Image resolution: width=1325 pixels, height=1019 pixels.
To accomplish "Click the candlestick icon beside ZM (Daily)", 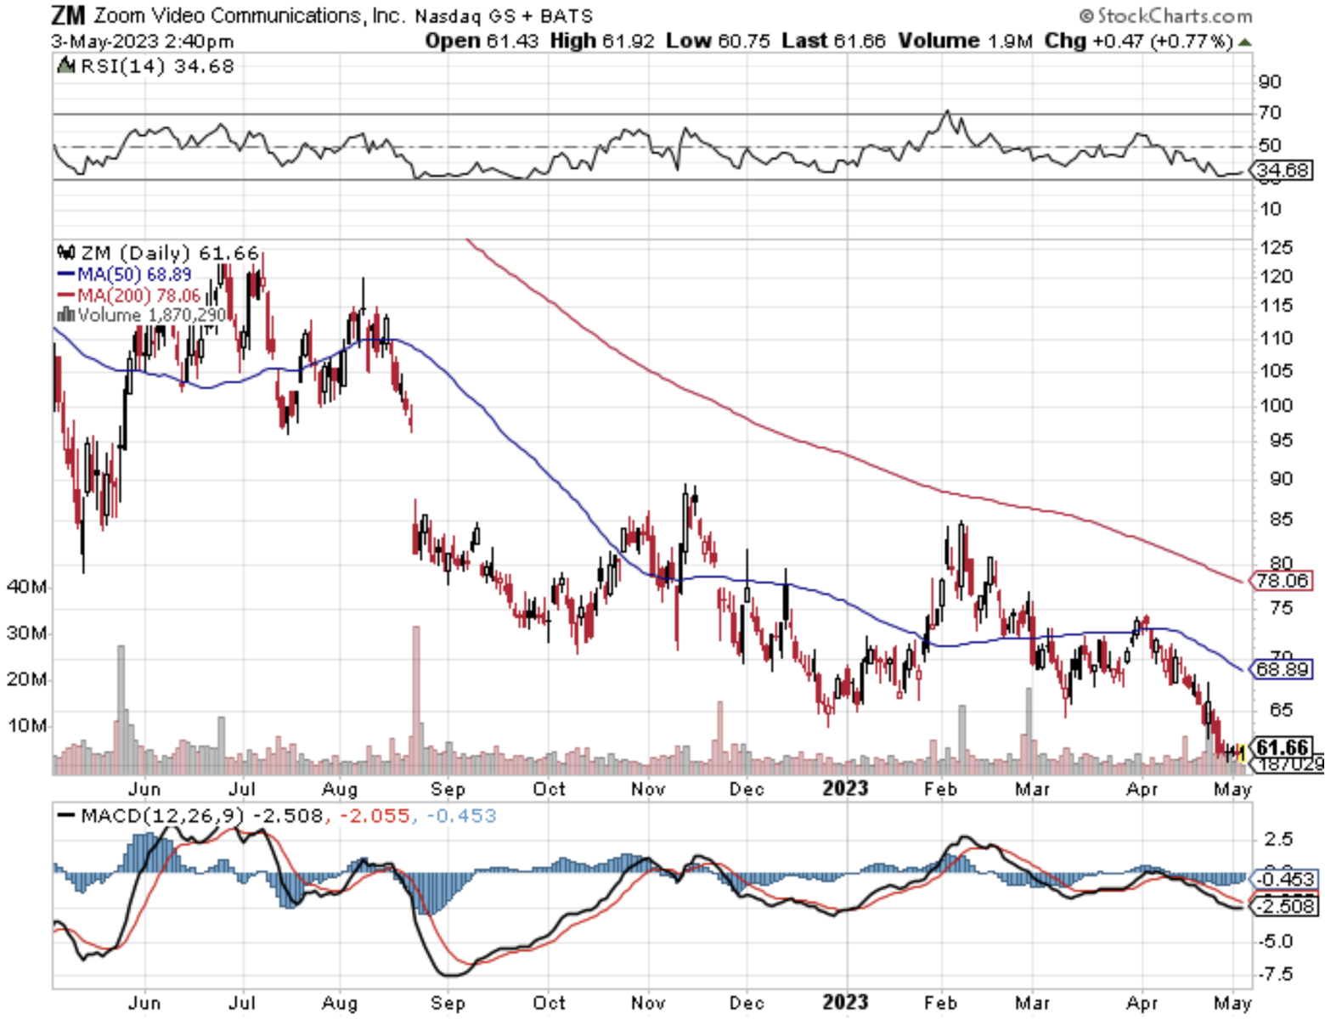I will coord(65,252).
